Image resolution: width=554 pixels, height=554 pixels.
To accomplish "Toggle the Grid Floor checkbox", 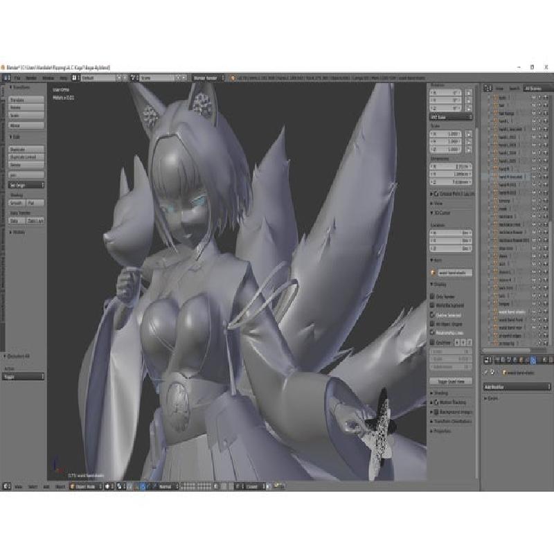I will coord(432,342).
